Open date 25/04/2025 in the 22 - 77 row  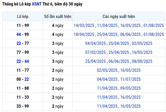[x=119, y=43]
